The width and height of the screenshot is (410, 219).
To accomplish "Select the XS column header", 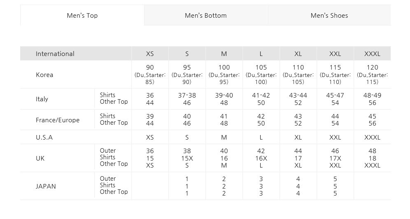I will 150,54.
